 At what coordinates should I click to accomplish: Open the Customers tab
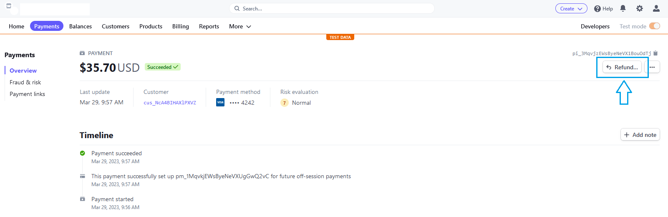coord(116,26)
